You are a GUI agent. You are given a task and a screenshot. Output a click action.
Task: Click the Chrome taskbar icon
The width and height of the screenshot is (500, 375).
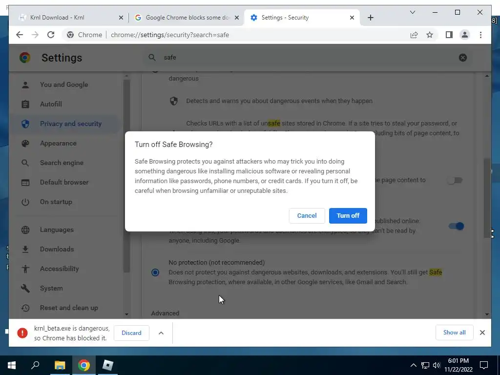tap(84, 365)
